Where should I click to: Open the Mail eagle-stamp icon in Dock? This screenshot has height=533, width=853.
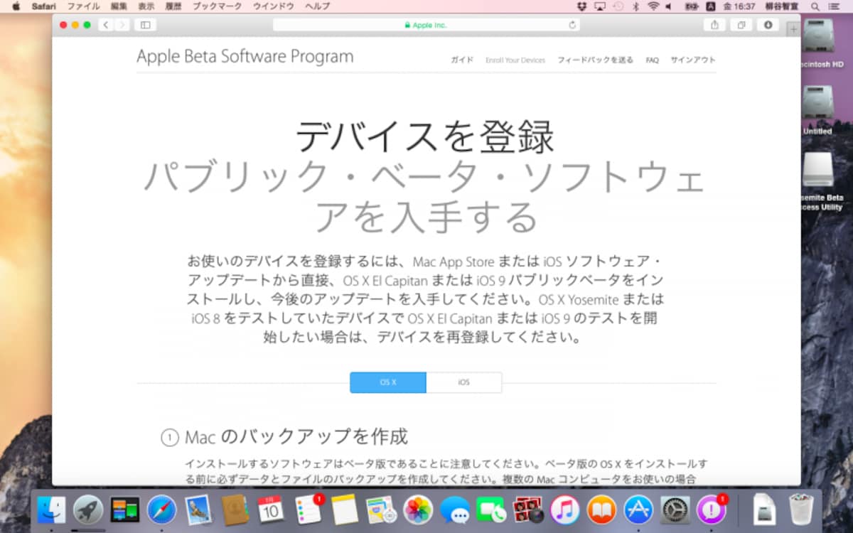click(x=198, y=510)
